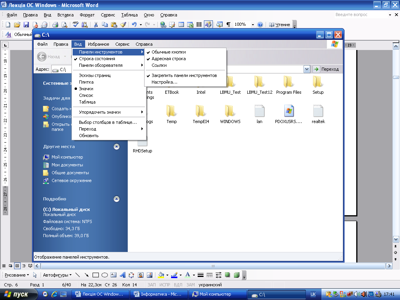This screenshot has height=300, width=400.
Task: Toggle the Drawing toolbar icon in Word
Action: (x=208, y=25)
